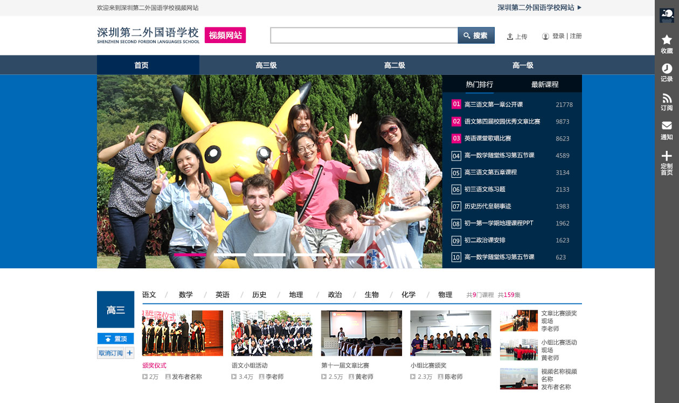Viewport: 679px width, 403px height.
Task: Select the 历史 subject tab
Action: (x=259, y=295)
